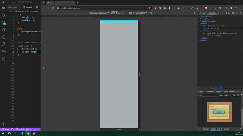The image size is (243, 136).
Task: Activate Inspect element picker icon
Action: click(x=200, y=13)
